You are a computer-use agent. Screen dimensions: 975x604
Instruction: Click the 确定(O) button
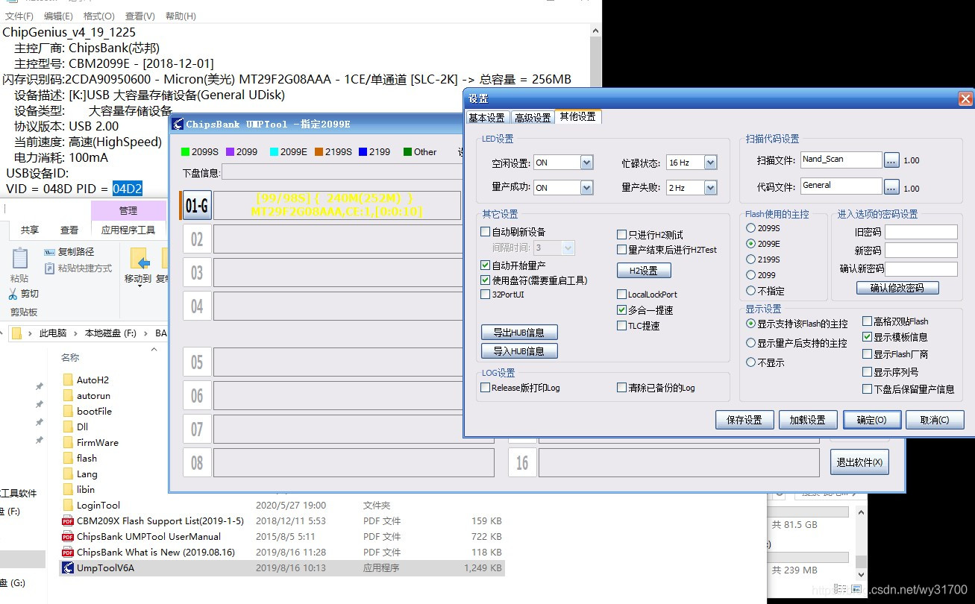coord(871,420)
